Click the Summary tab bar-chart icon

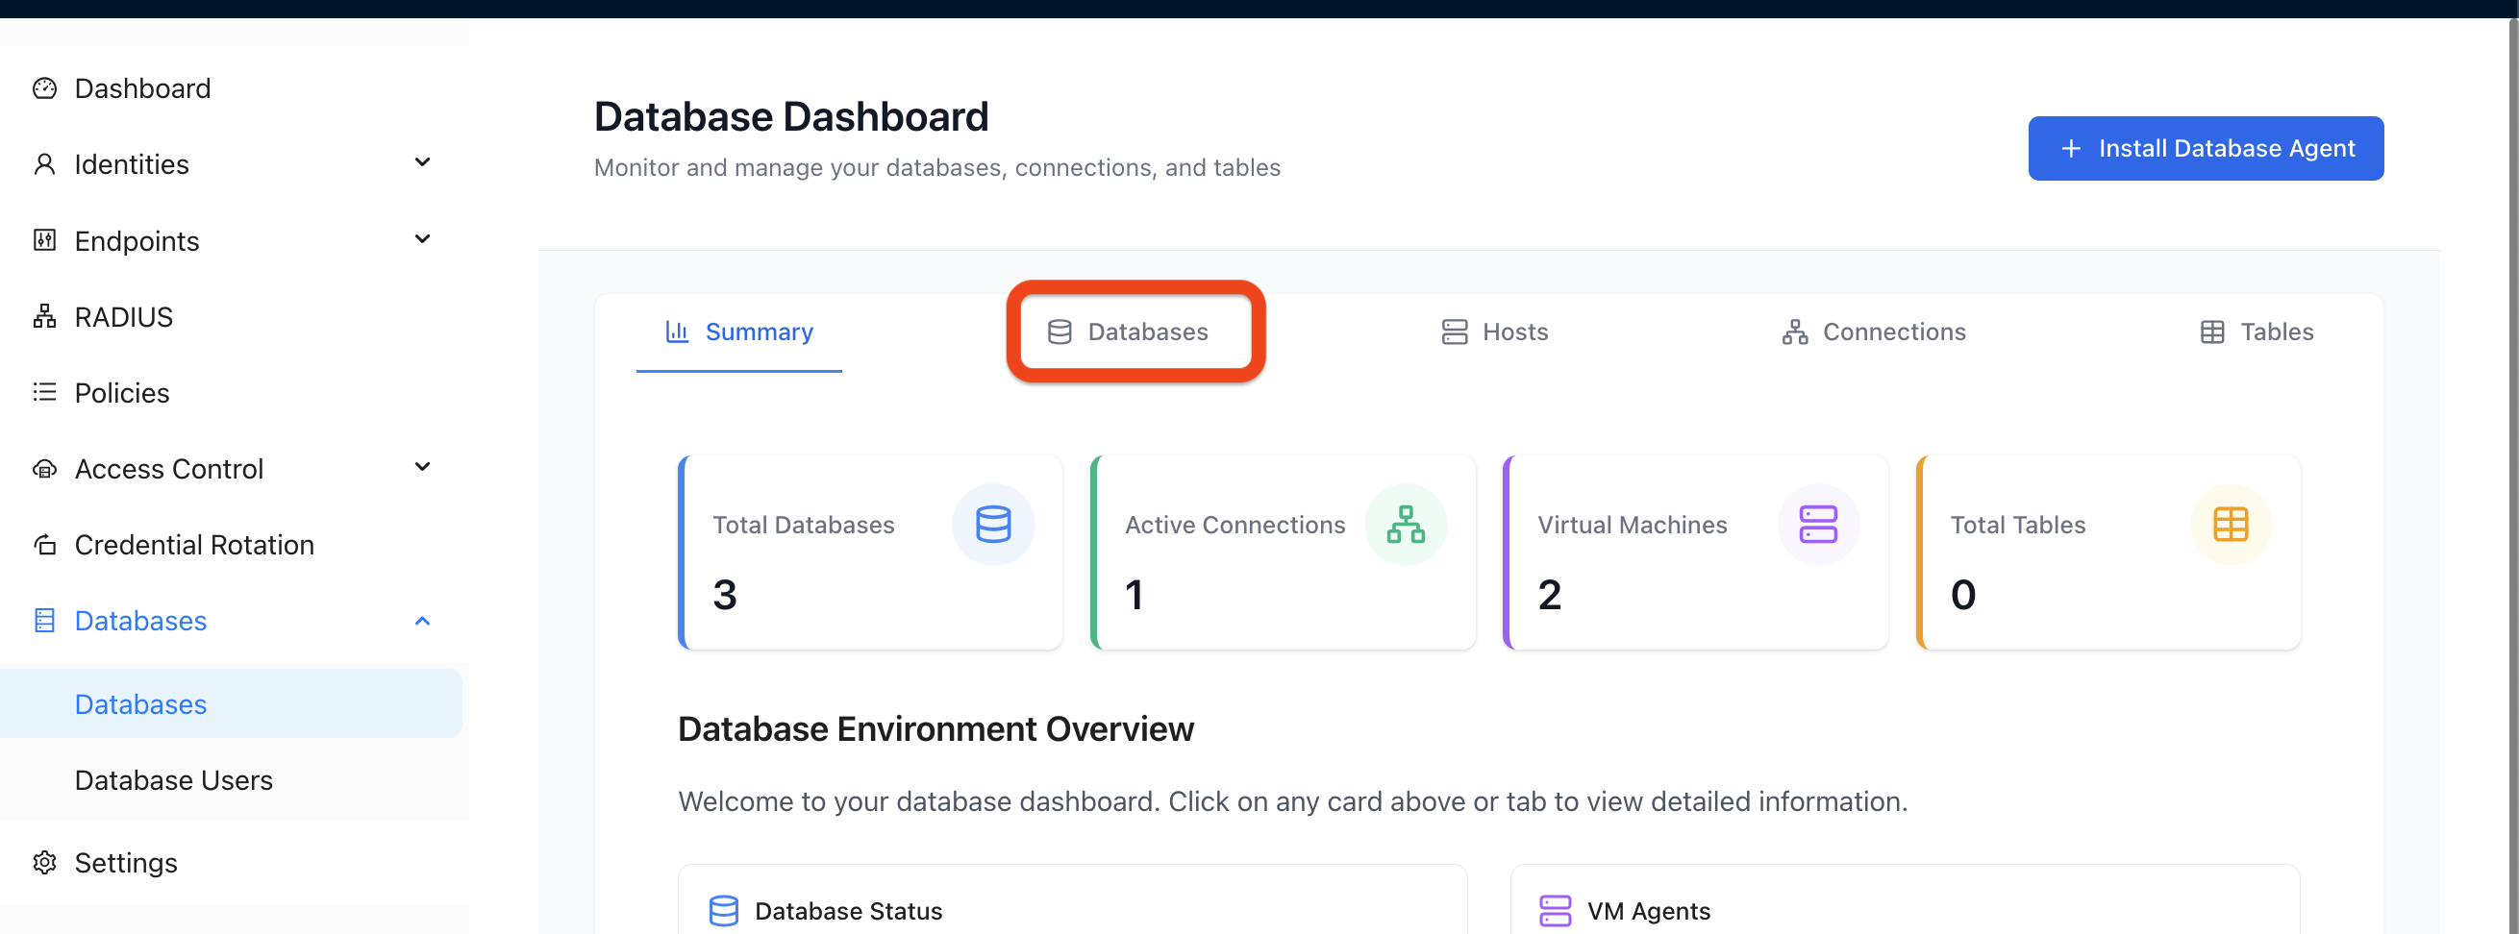(677, 332)
